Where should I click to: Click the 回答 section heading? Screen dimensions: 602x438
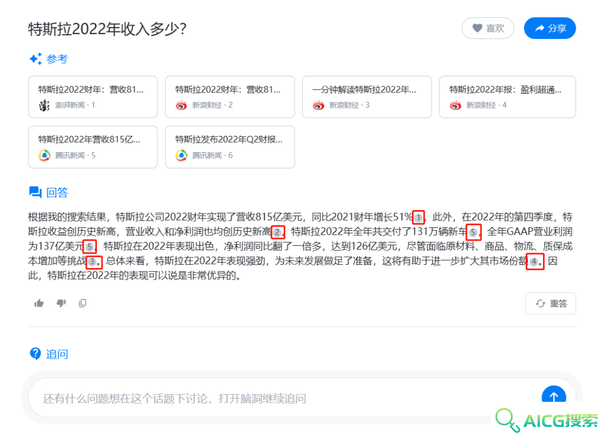click(57, 192)
